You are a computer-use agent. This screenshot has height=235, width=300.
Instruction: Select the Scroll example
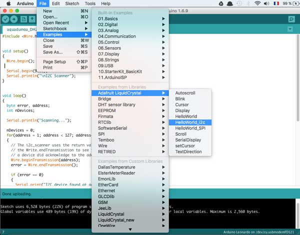pyautogui.click(x=190, y=134)
